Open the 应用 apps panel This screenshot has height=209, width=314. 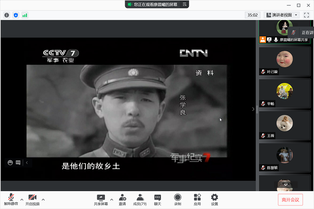tap(197, 200)
